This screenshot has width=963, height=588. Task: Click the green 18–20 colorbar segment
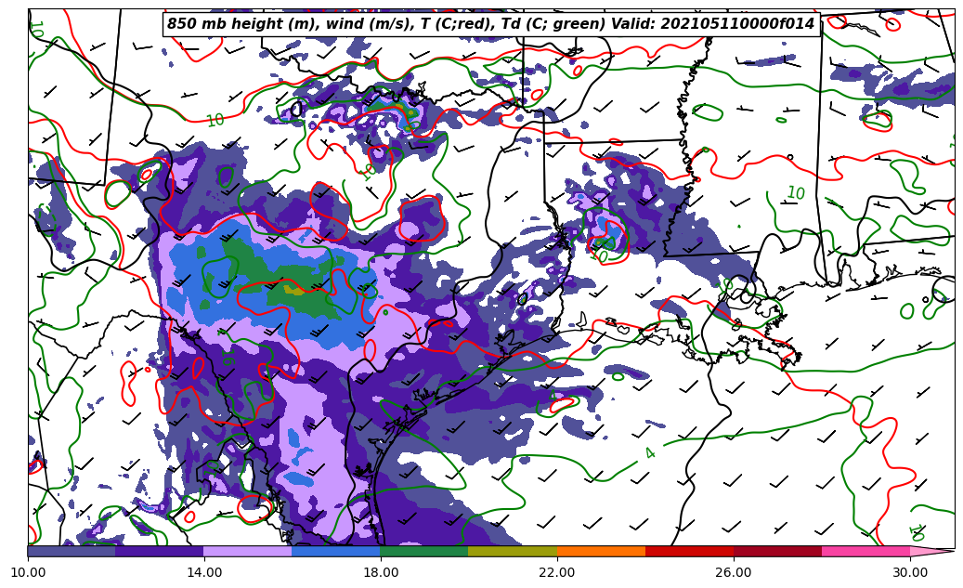pos(424,551)
